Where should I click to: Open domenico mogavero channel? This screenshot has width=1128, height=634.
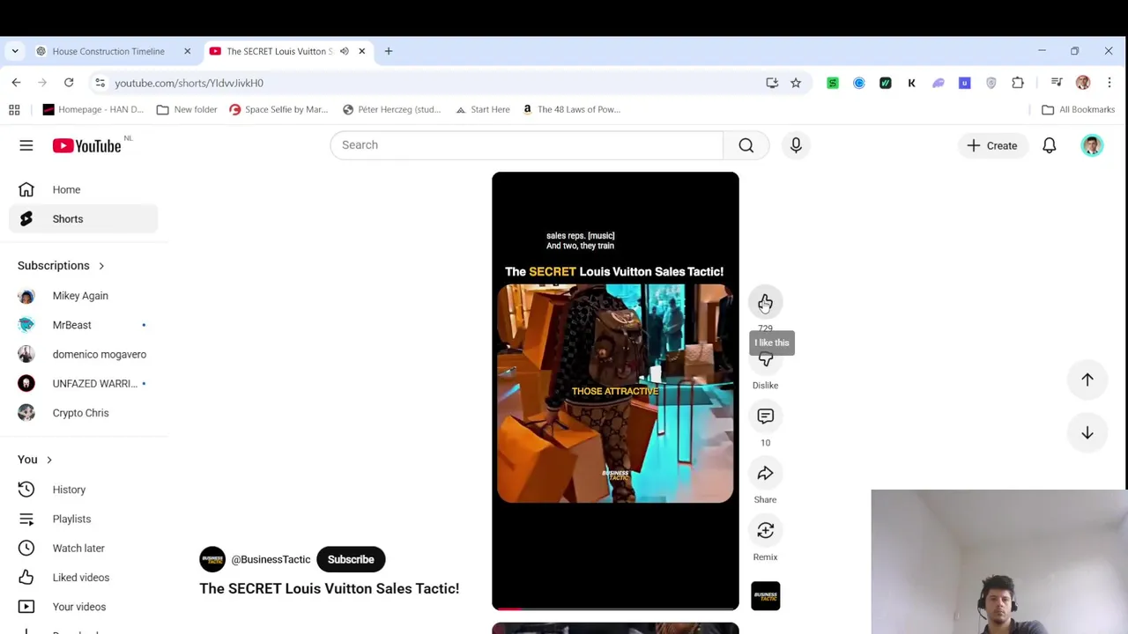pos(83,354)
